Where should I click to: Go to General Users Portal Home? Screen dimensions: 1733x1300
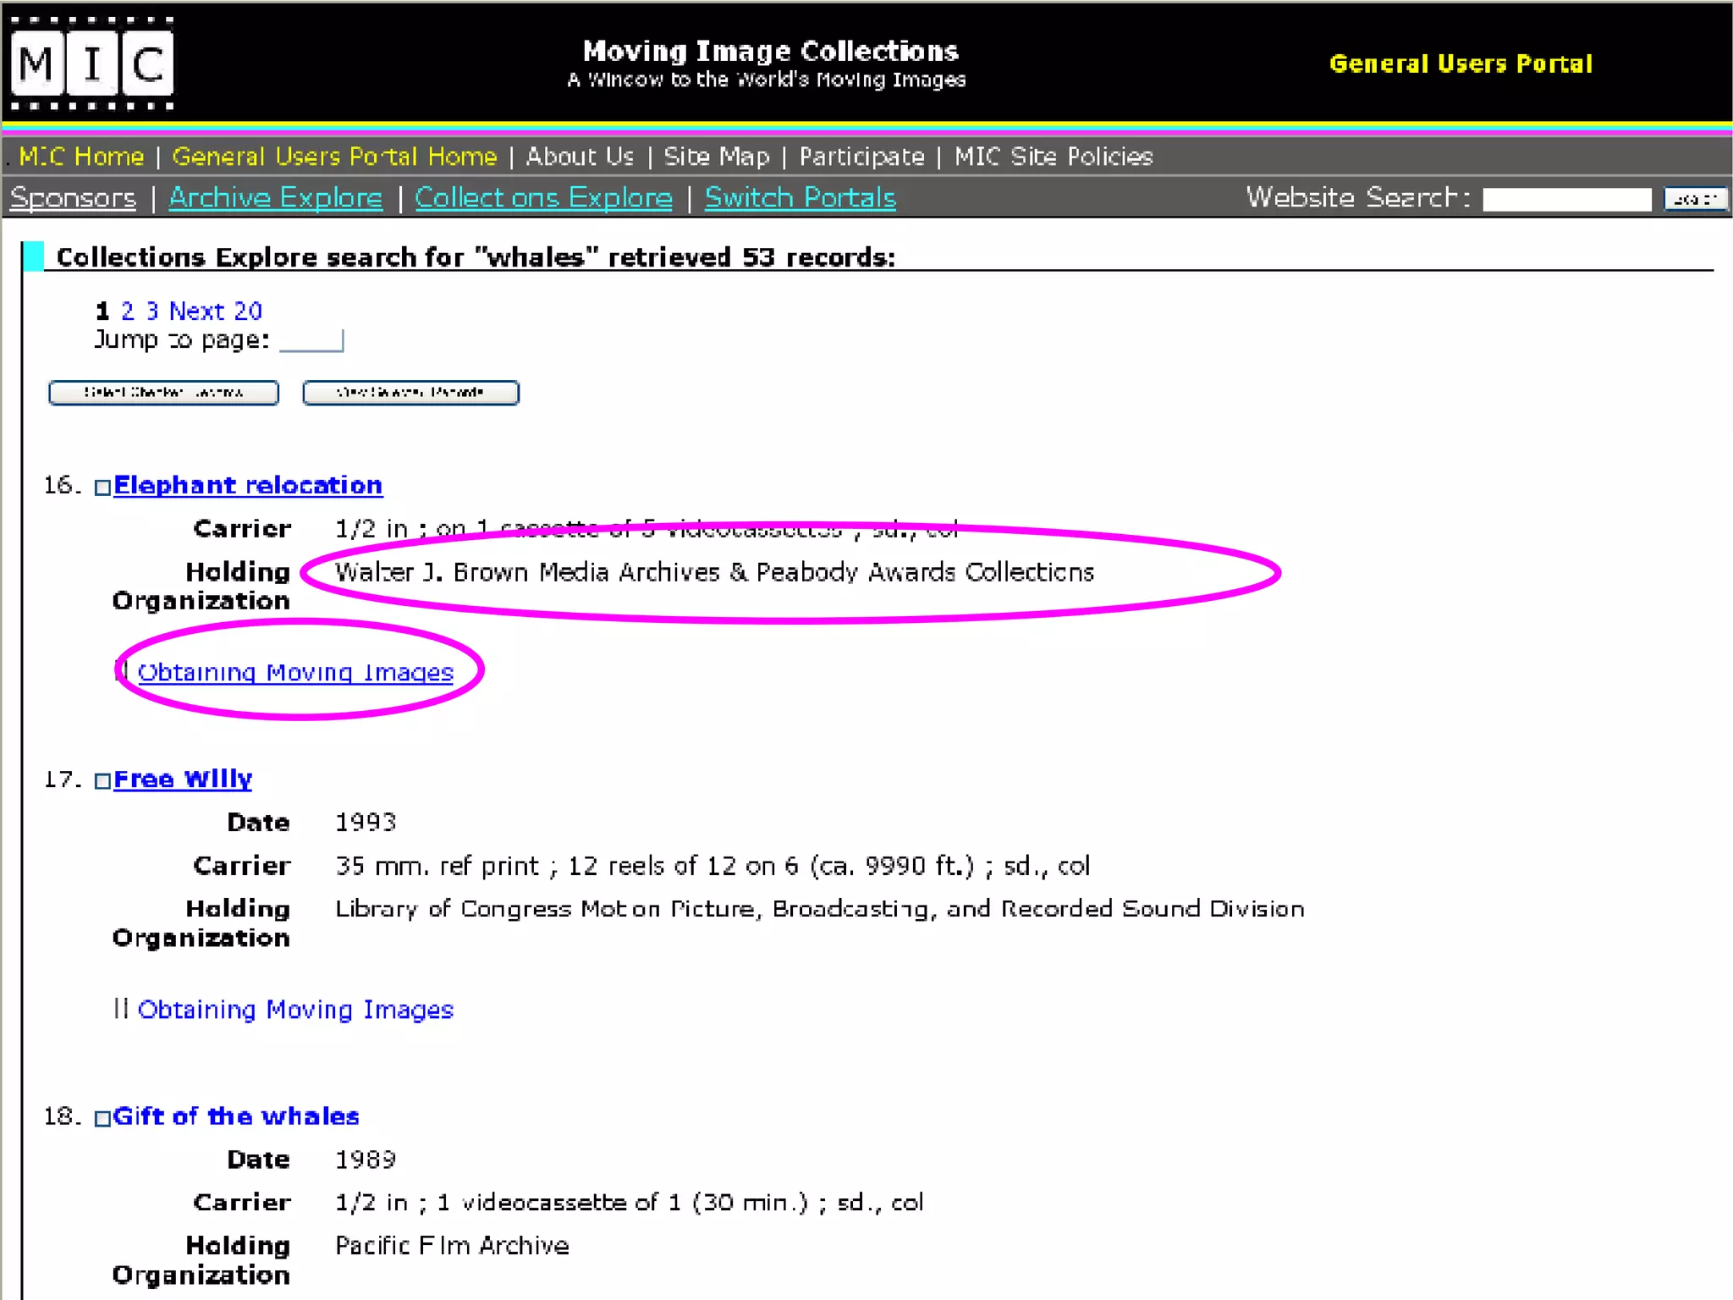coord(334,157)
